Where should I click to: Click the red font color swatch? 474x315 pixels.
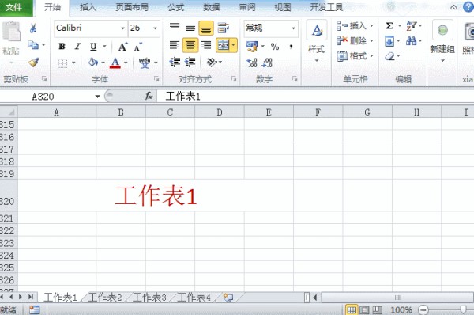(x=115, y=63)
